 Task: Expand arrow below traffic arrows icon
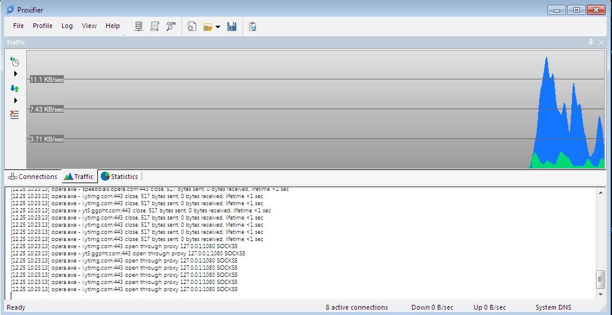pyautogui.click(x=16, y=101)
